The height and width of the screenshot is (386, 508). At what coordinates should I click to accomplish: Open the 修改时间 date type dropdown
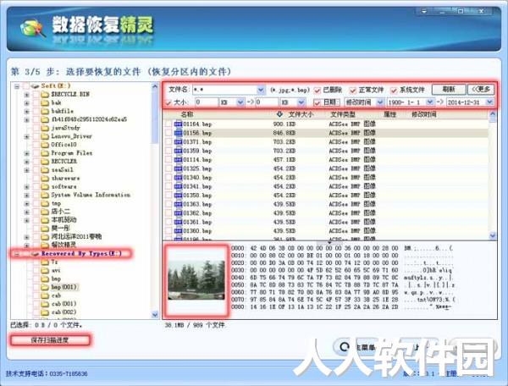point(380,102)
